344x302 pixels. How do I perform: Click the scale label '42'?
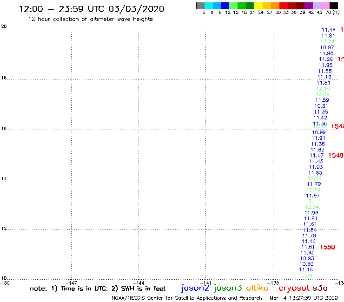pos(311,13)
